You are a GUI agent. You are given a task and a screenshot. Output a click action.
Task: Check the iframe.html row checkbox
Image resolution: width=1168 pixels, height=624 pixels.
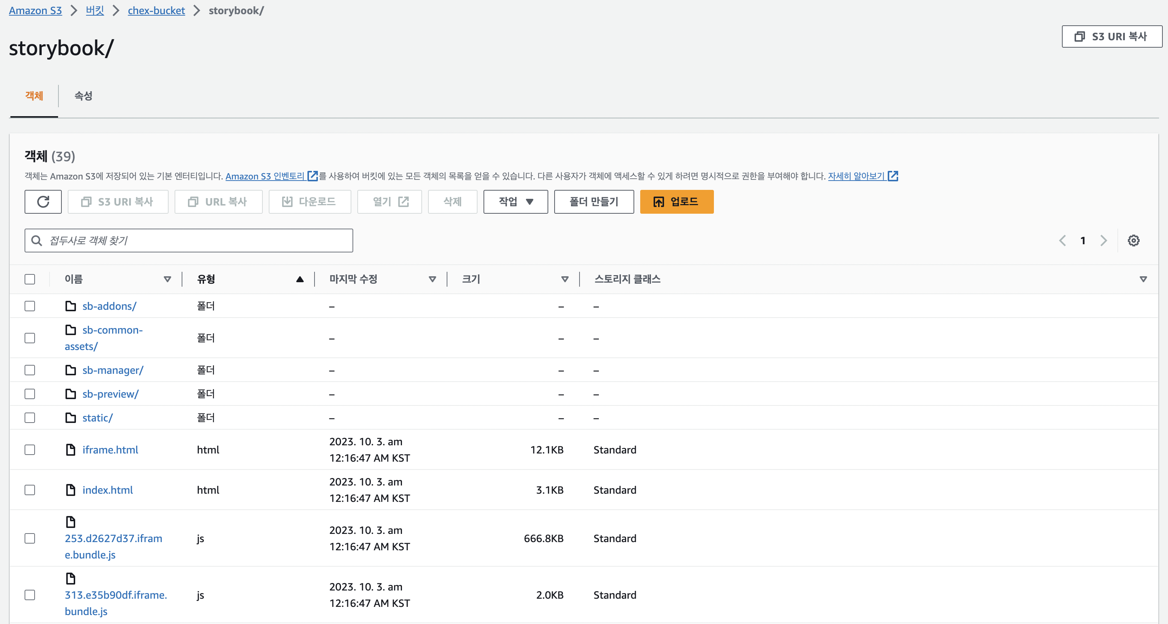pyautogui.click(x=30, y=449)
